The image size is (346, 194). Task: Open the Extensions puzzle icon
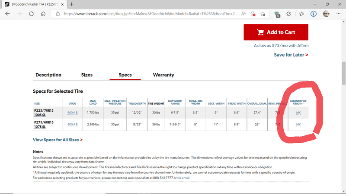pyautogui.click(x=288, y=14)
